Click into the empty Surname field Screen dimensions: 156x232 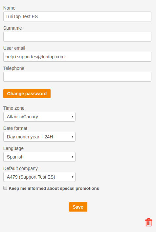pos(77,37)
